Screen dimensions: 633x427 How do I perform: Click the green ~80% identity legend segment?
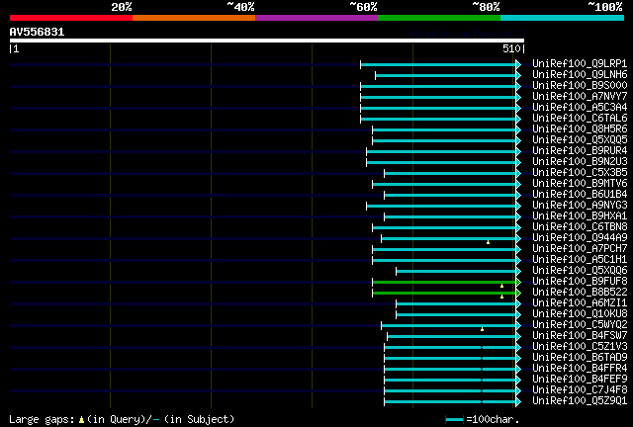[439, 18]
